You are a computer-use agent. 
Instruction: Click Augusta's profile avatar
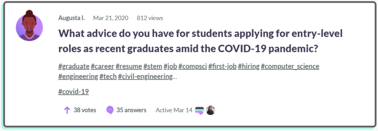29,26
